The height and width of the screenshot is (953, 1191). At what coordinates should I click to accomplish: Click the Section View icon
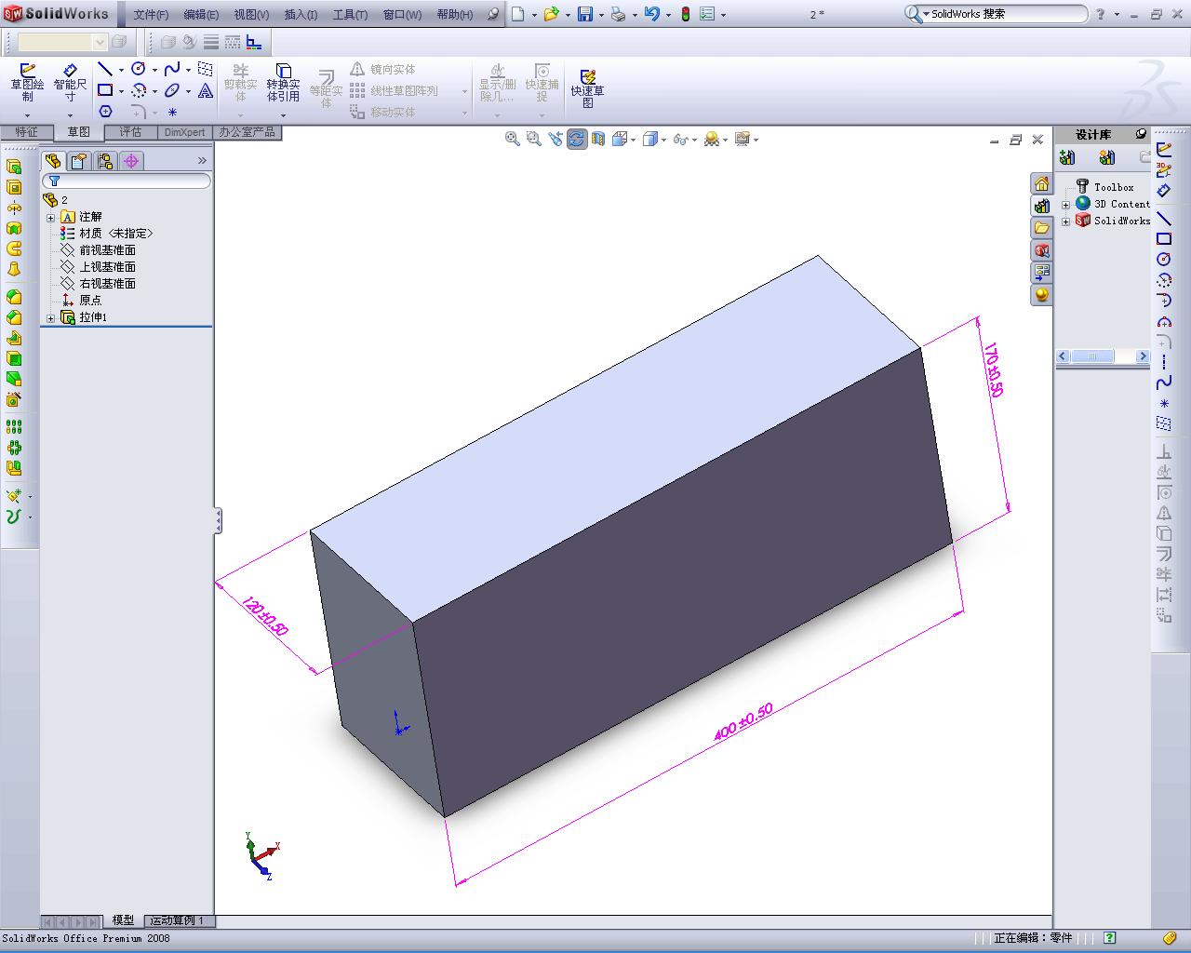(x=598, y=139)
